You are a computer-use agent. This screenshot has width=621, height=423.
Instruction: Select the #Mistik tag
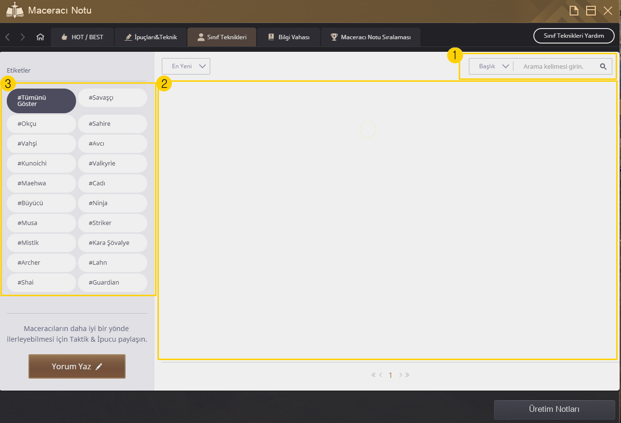point(42,243)
